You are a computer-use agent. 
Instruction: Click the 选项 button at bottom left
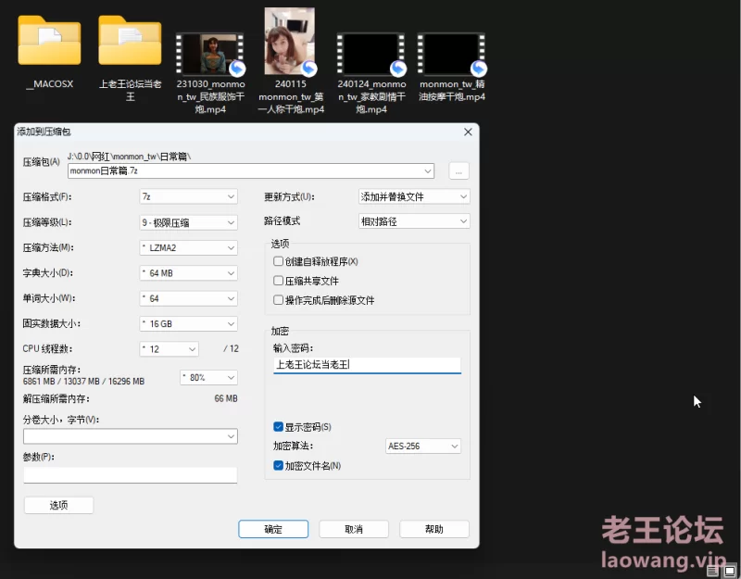(x=58, y=505)
